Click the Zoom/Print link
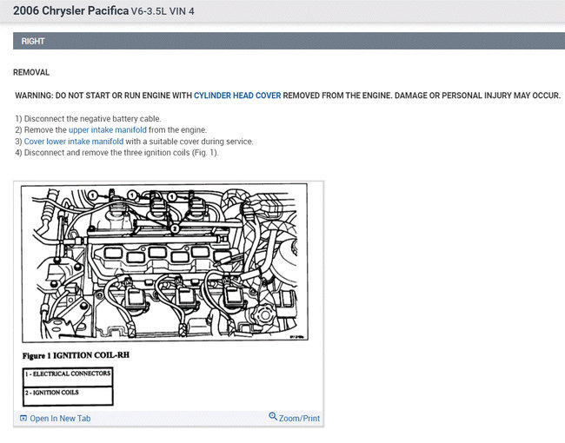The image size is (565, 443). coord(299,419)
